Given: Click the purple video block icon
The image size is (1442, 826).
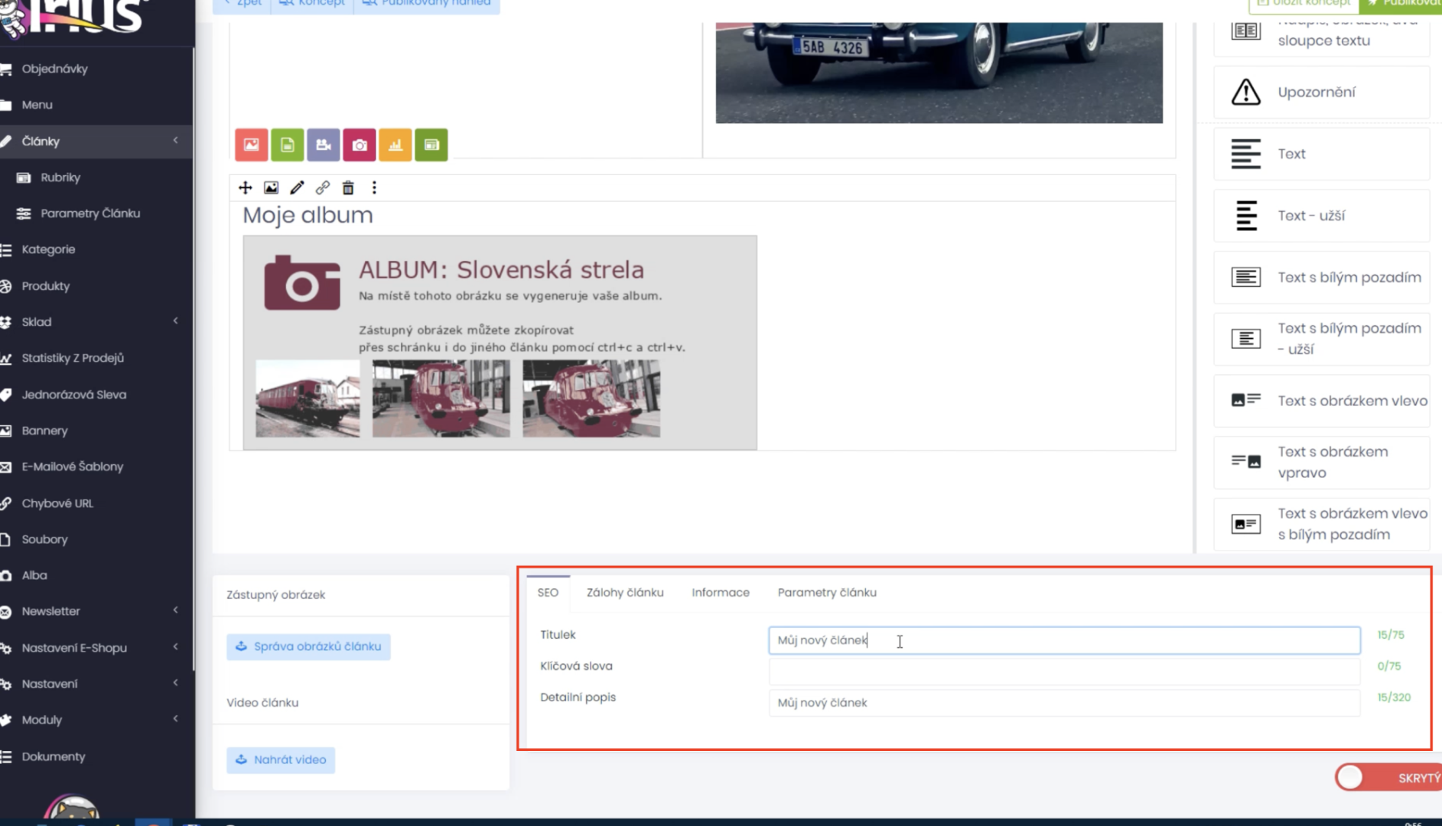Looking at the screenshot, I should tap(323, 145).
